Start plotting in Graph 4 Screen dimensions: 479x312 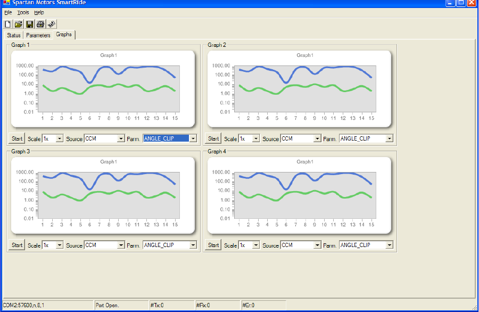213,245
